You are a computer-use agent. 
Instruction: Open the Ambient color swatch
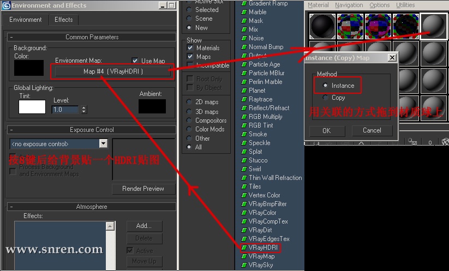152,106
